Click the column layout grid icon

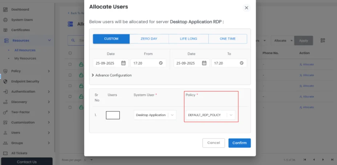click(x=322, y=41)
